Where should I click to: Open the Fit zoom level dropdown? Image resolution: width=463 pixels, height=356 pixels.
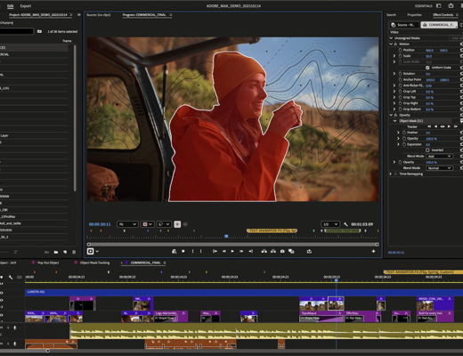coord(127,224)
